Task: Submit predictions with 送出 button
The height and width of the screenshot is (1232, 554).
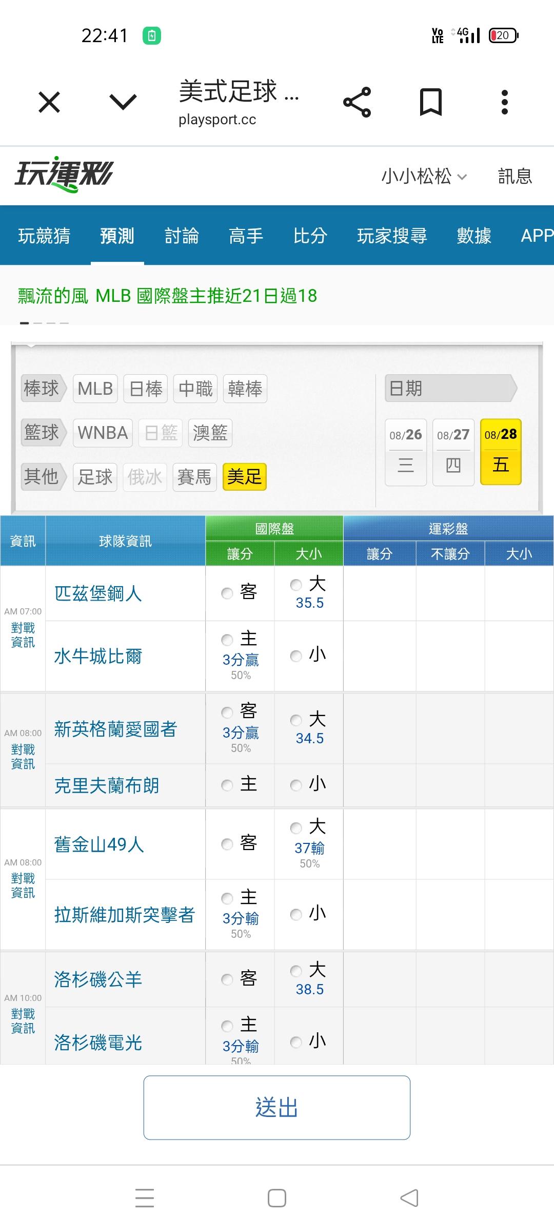Action: (277, 1107)
